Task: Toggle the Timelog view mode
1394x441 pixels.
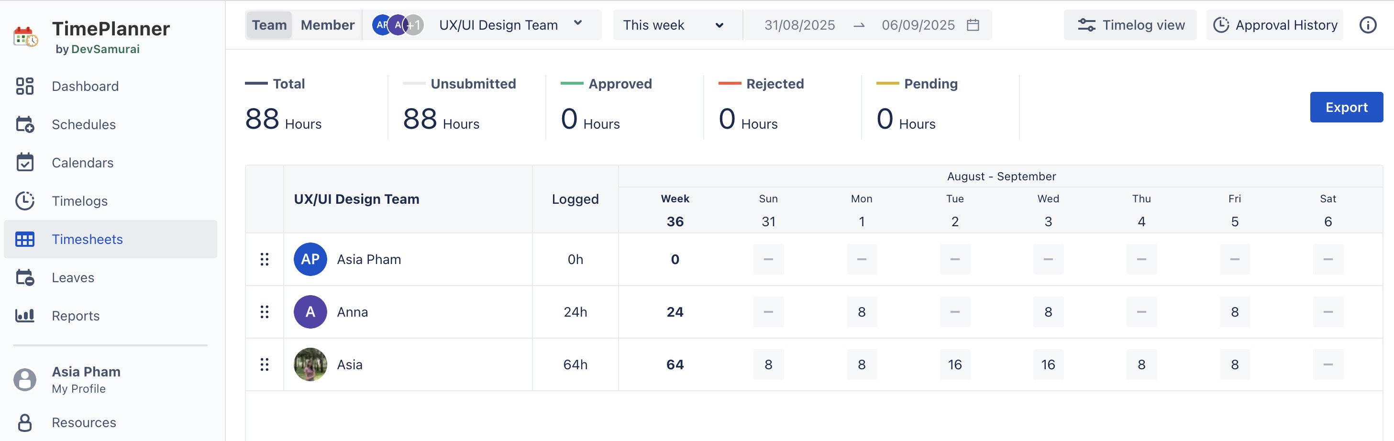Action: click(x=1130, y=25)
